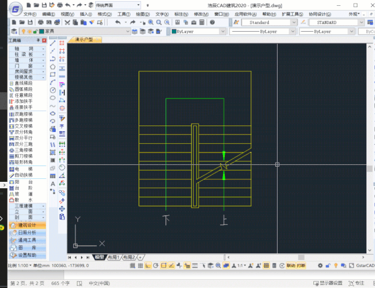375x288 pixels.
Task: Select the 直线梯段 straight stair tool
Action: pyautogui.click(x=21, y=83)
